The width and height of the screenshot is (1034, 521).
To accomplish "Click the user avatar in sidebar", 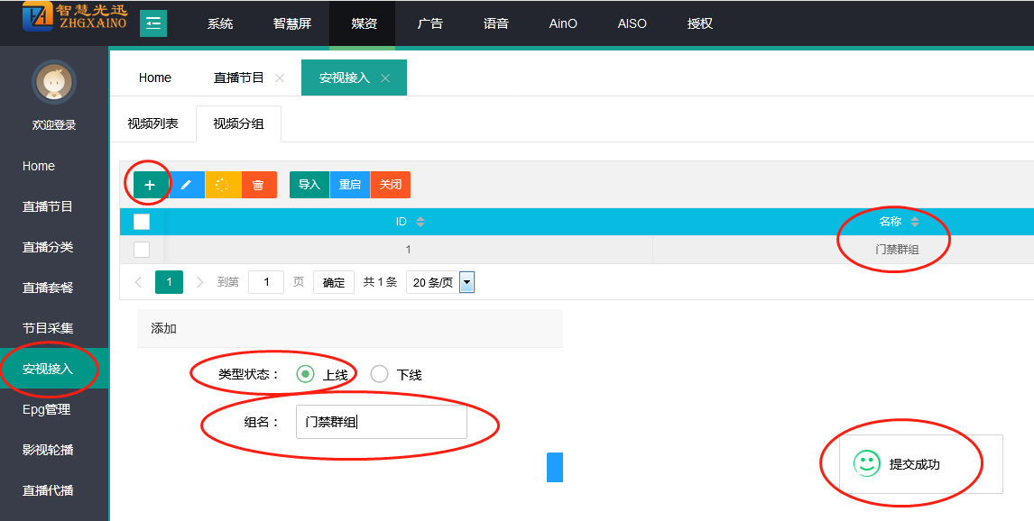I will pos(54,83).
